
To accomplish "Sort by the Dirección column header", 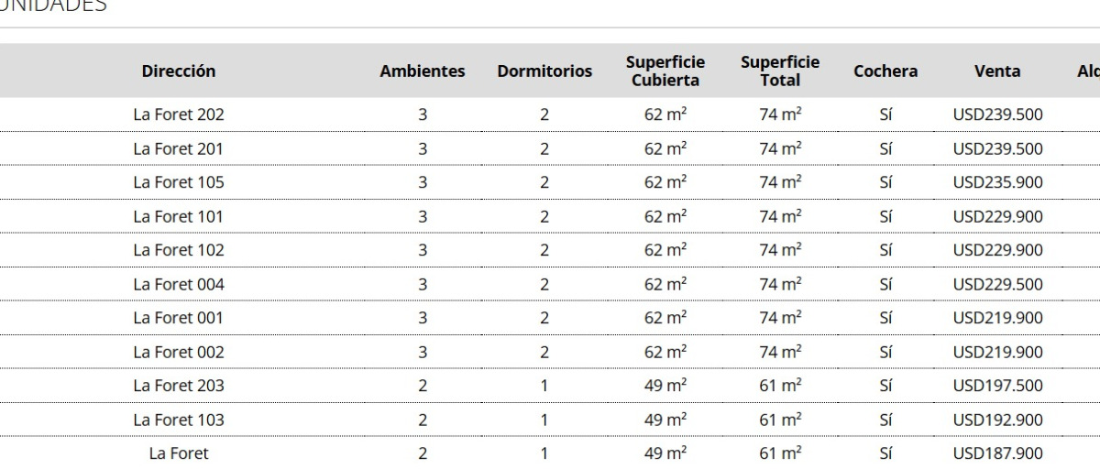I will pyautogui.click(x=179, y=71).
